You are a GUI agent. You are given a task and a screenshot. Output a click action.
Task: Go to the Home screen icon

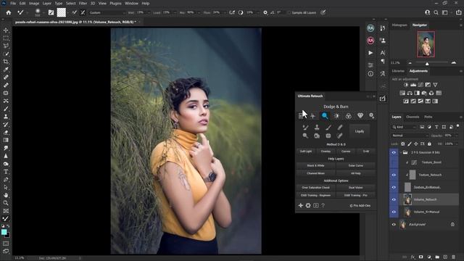click(x=9, y=13)
